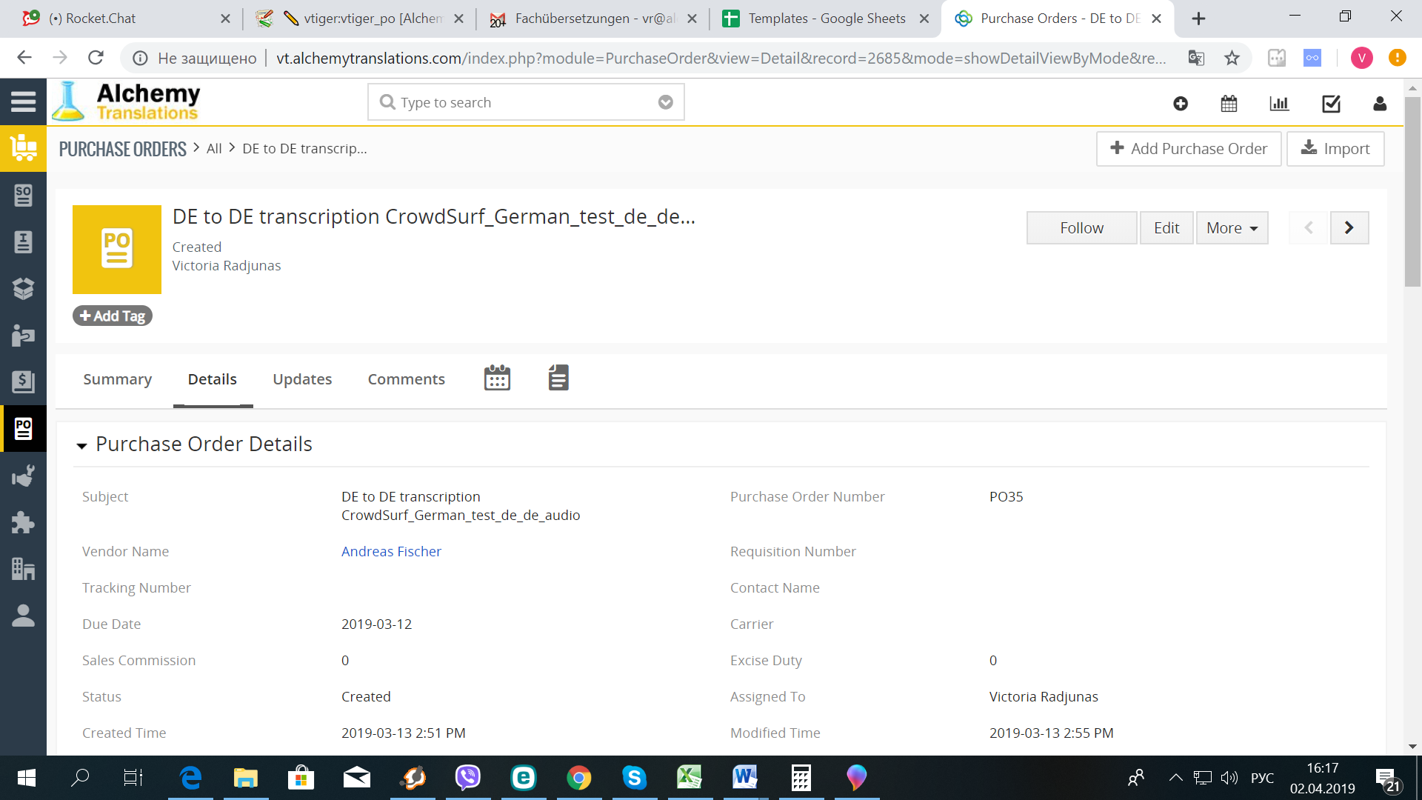This screenshot has width=1422, height=800.
Task: Click the Add Purchase Order button
Action: 1188,148
